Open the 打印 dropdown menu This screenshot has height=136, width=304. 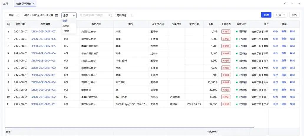pos(280,15)
